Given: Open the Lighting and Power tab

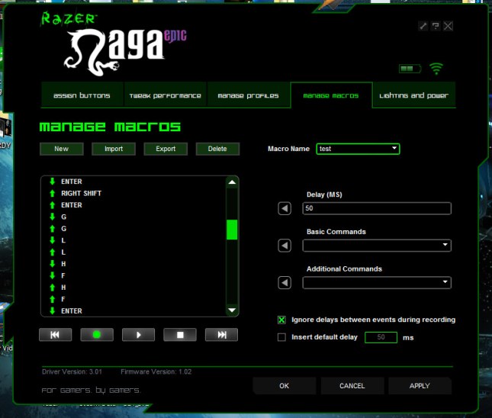Looking at the screenshot, I should pyautogui.click(x=413, y=96).
